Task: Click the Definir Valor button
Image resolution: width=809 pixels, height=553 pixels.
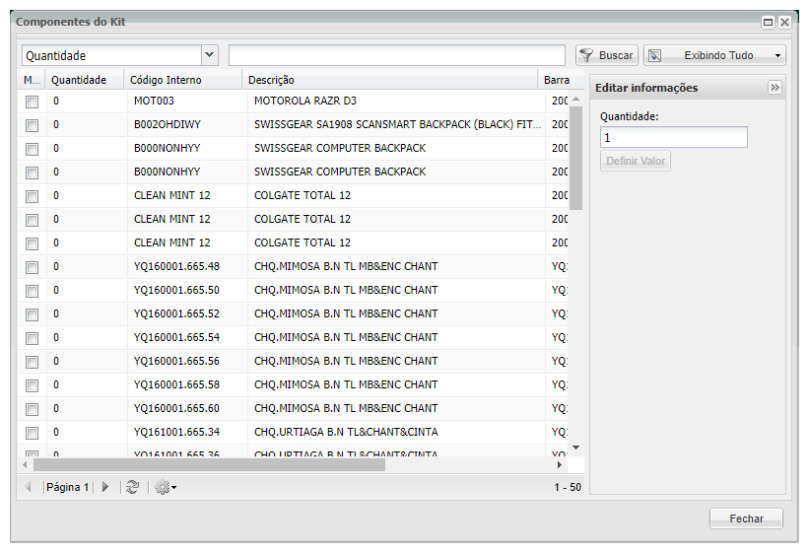Action: pyautogui.click(x=636, y=161)
